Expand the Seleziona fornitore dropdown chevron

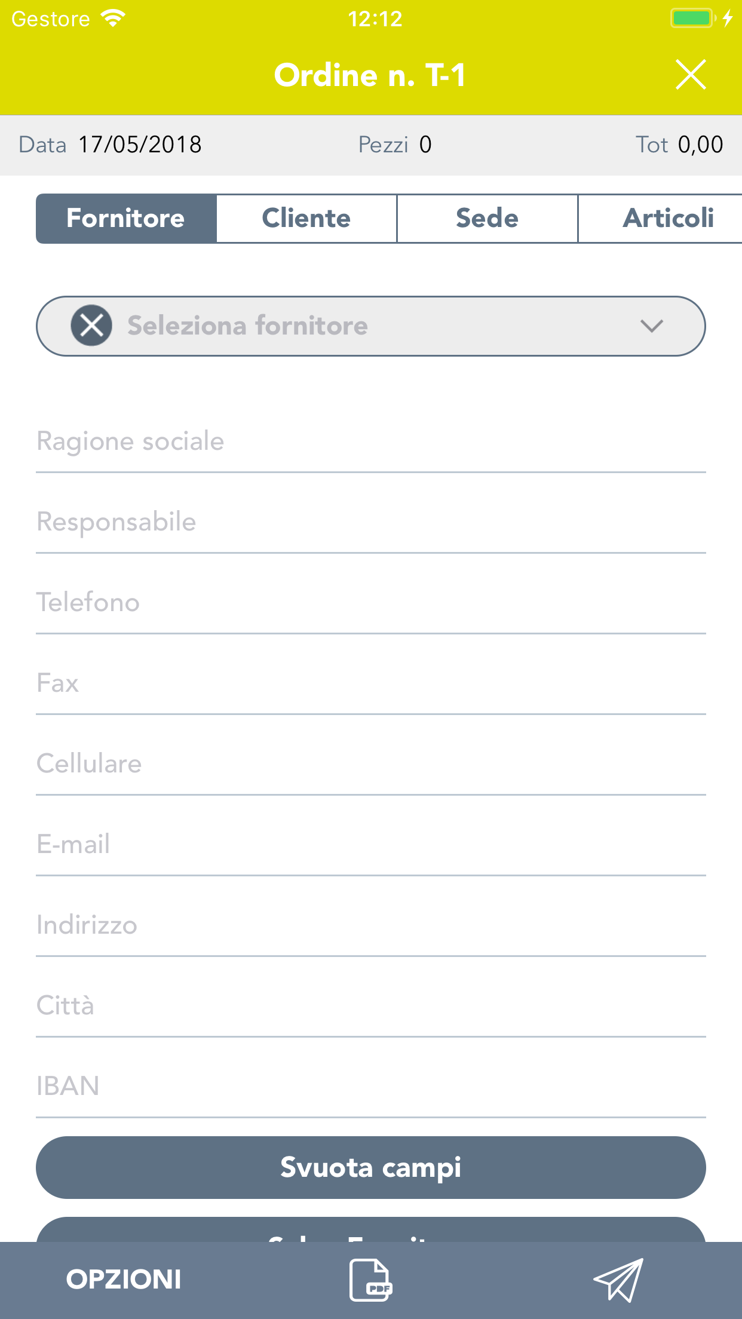pyautogui.click(x=651, y=326)
